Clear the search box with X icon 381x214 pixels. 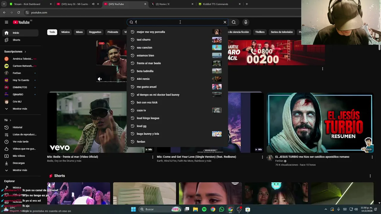[225, 22]
